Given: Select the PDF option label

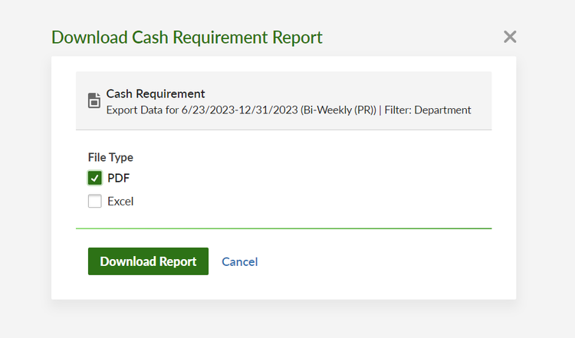Looking at the screenshot, I should (x=118, y=178).
